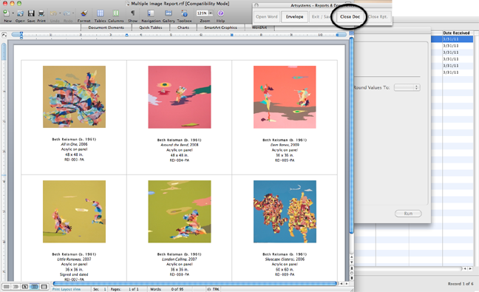
Task: Toggle the Navigation pane icon
Action: click(151, 13)
